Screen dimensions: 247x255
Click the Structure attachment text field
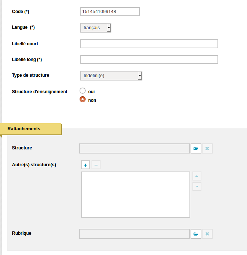tap(135, 149)
